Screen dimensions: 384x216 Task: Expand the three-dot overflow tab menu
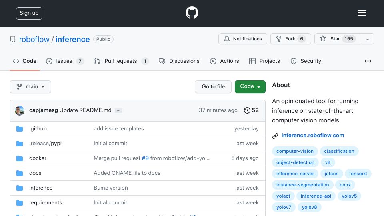368,61
